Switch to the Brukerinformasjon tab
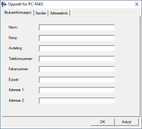The width and height of the screenshot is (142, 129). [18, 13]
